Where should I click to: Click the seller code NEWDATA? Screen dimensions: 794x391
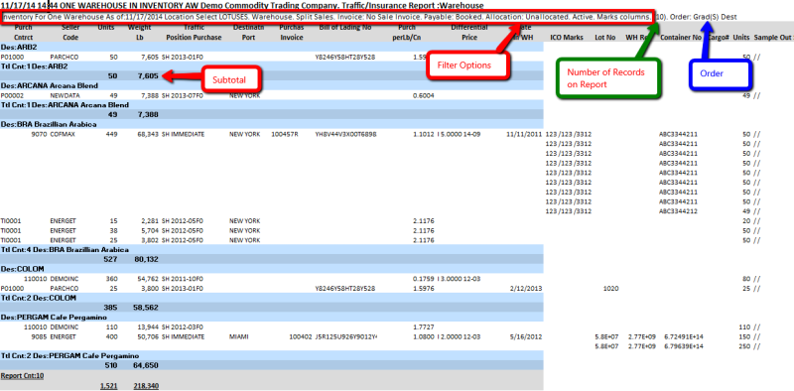click(x=65, y=95)
